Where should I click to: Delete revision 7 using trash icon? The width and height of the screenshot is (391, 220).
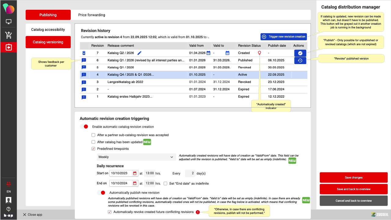click(x=84, y=53)
